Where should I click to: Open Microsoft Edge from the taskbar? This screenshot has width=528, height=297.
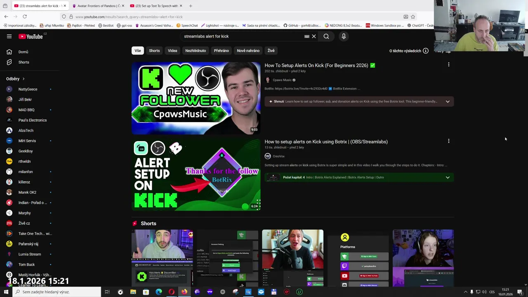(159, 292)
